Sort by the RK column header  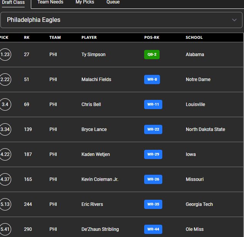point(27,38)
